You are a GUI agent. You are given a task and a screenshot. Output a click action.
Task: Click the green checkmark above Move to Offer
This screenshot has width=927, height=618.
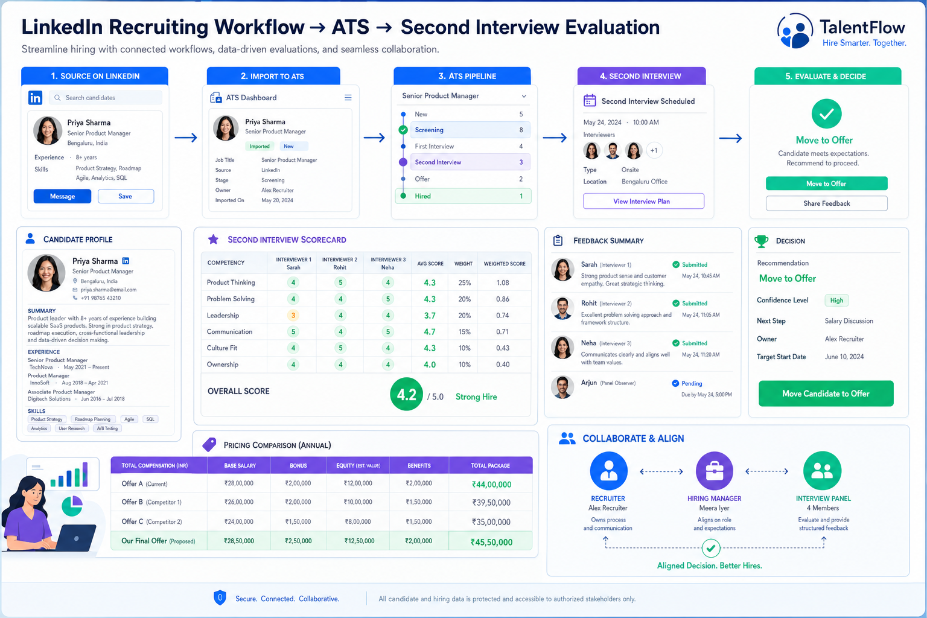pos(827,113)
